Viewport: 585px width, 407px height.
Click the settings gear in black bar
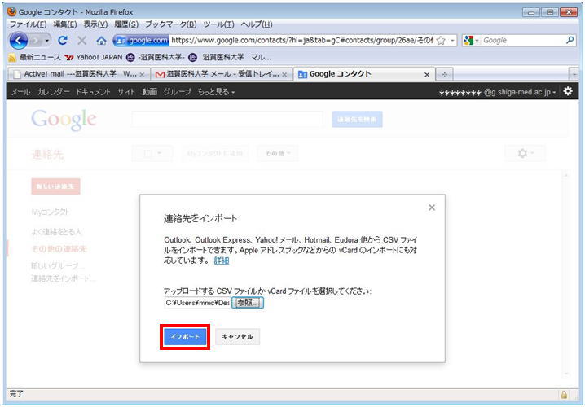pyautogui.click(x=568, y=91)
